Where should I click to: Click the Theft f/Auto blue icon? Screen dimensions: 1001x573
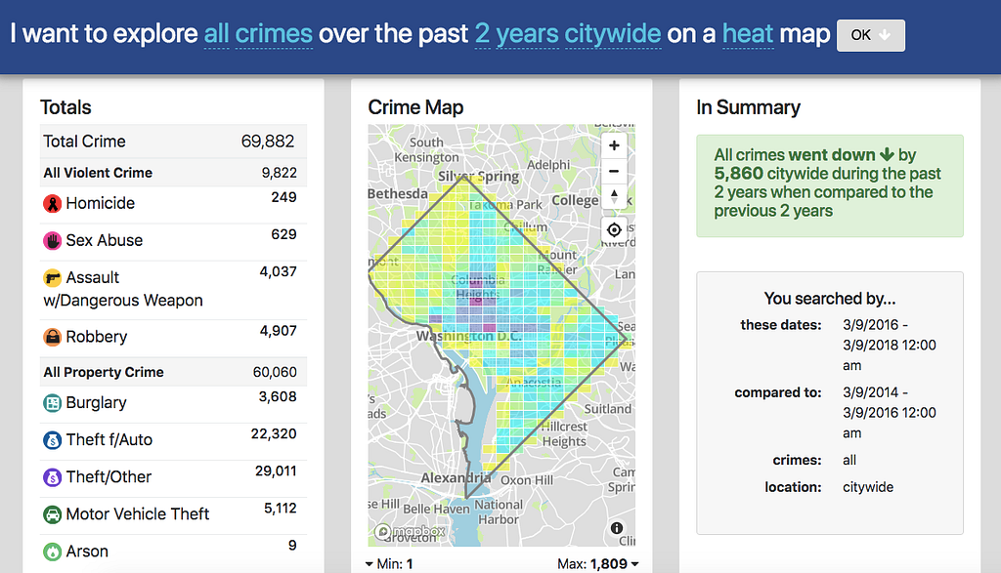coord(53,440)
